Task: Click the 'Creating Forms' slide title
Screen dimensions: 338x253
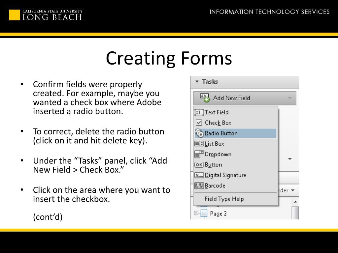Action: click(x=169, y=58)
